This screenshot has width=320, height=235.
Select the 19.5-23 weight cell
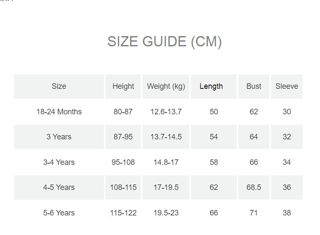[166, 213]
